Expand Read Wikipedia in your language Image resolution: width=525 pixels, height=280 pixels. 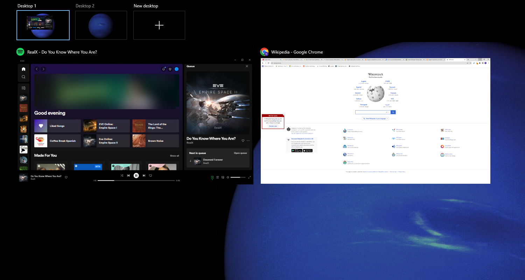point(376,119)
